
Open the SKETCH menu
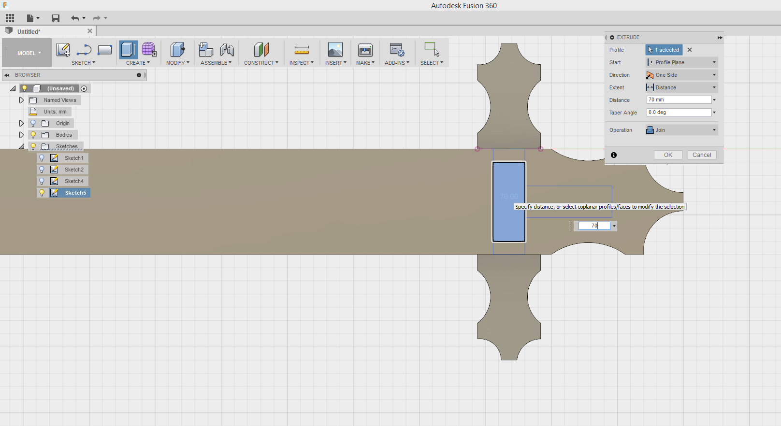[x=83, y=63]
